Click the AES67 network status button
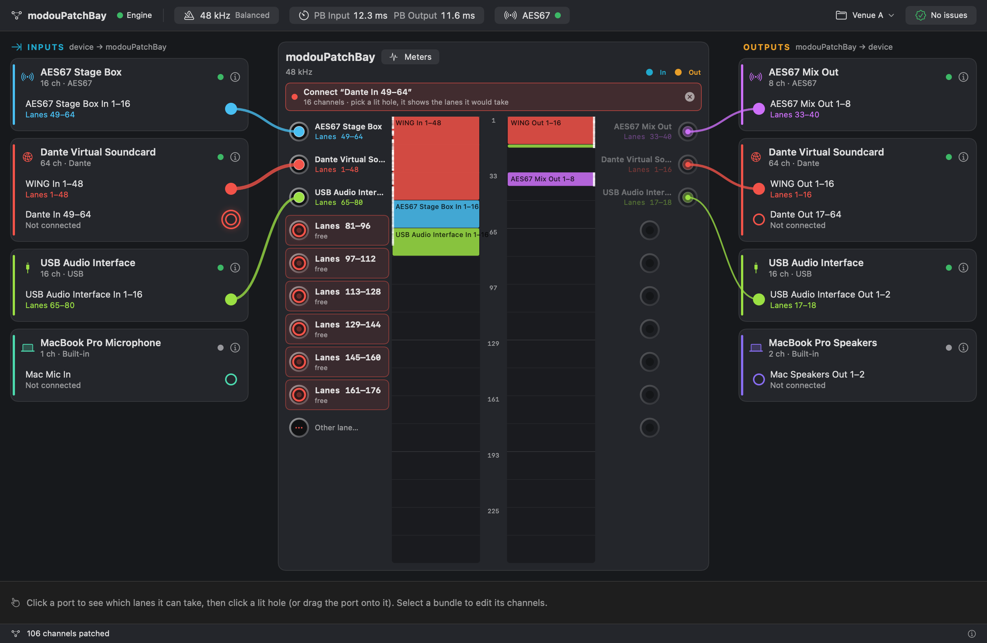987x643 pixels. tap(532, 15)
